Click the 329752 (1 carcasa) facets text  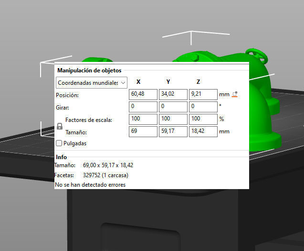[x=105, y=175]
